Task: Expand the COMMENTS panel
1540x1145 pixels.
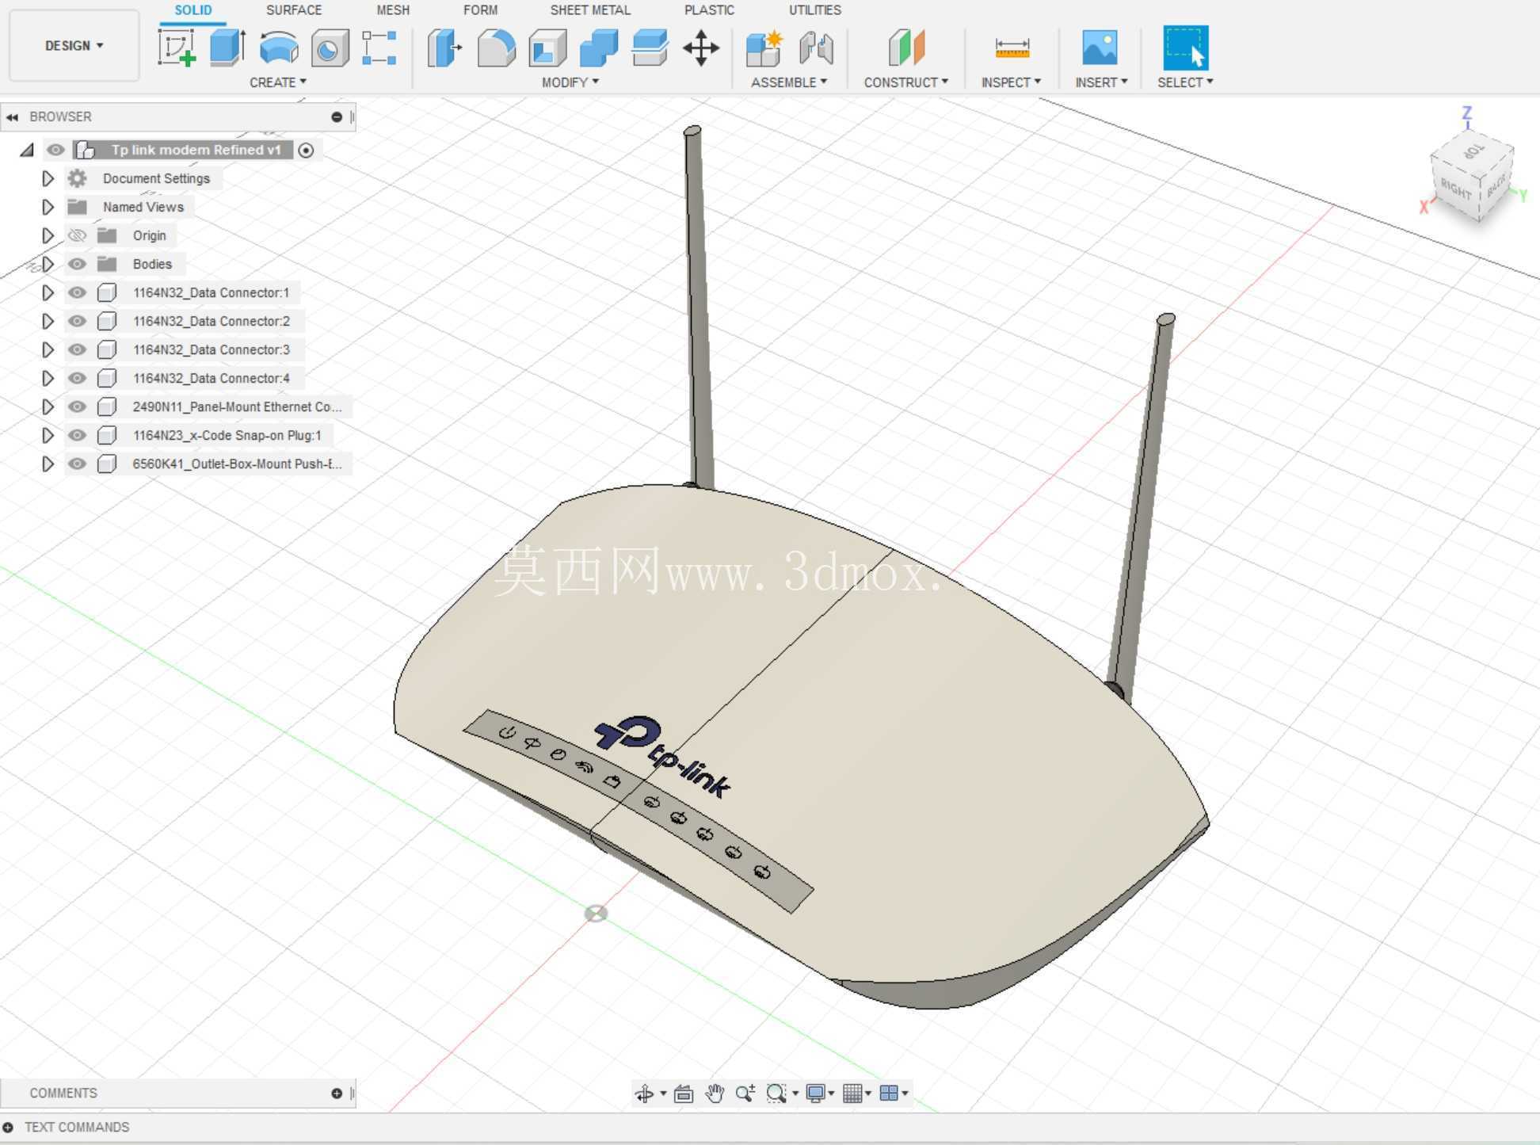Action: pos(337,1093)
